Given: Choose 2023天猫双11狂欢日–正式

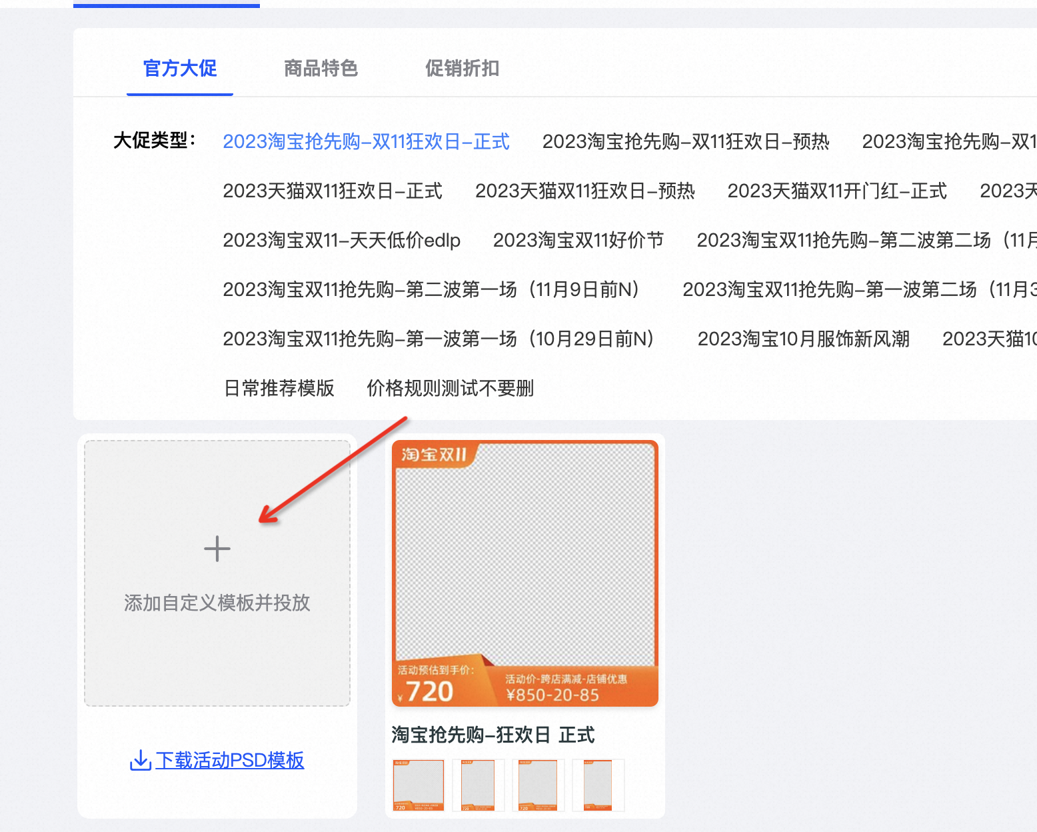Looking at the screenshot, I should coord(333,191).
